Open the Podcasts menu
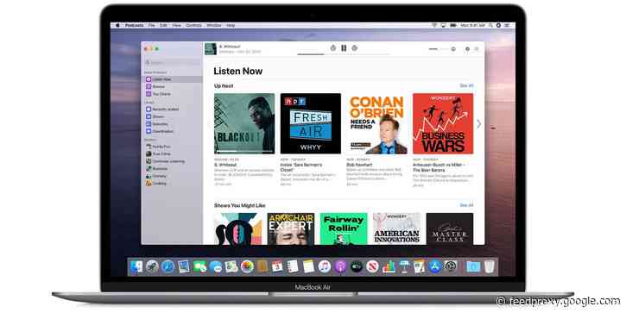This screenshot has height=313, width=626. tap(134, 25)
